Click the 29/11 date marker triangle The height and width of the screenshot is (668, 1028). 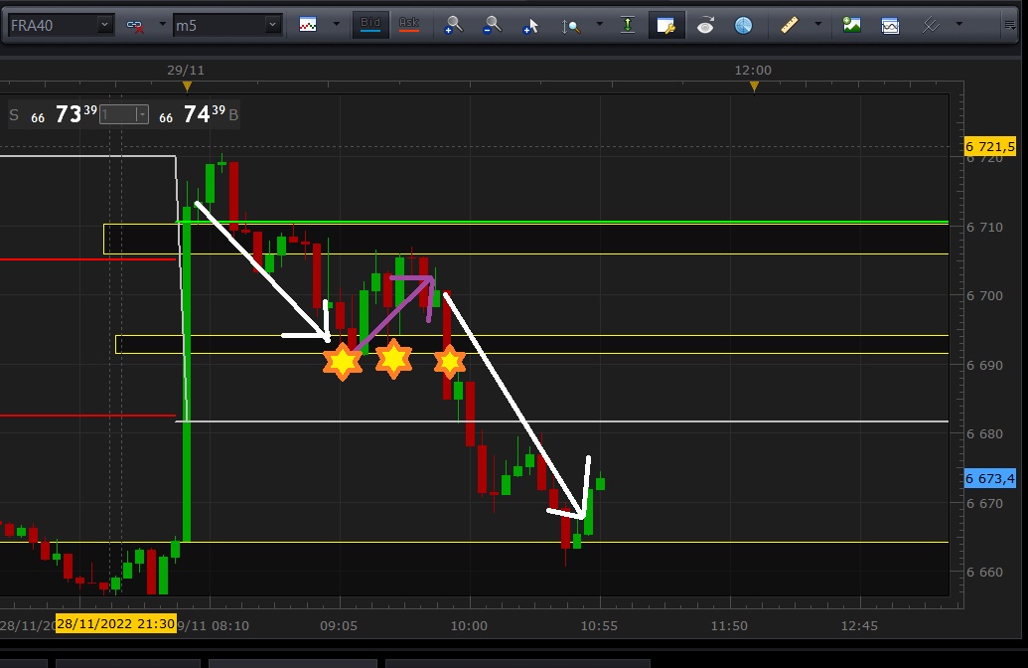(188, 86)
